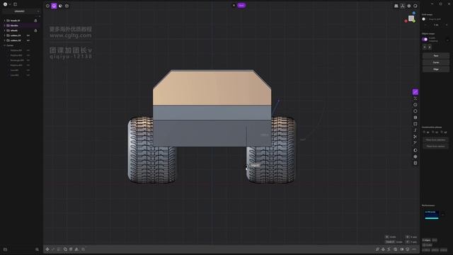Click the grid snap size value field
The height and width of the screenshot is (255, 453).
click(x=436, y=25)
